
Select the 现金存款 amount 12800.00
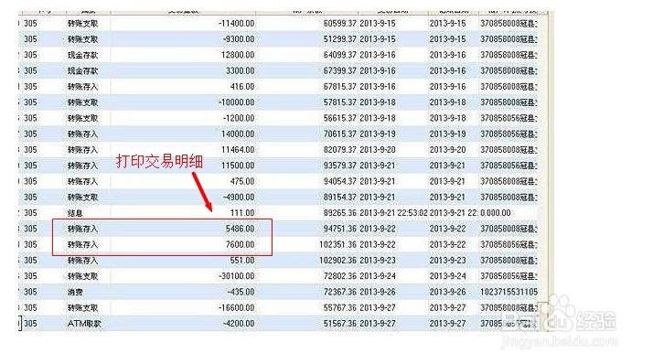click(238, 55)
